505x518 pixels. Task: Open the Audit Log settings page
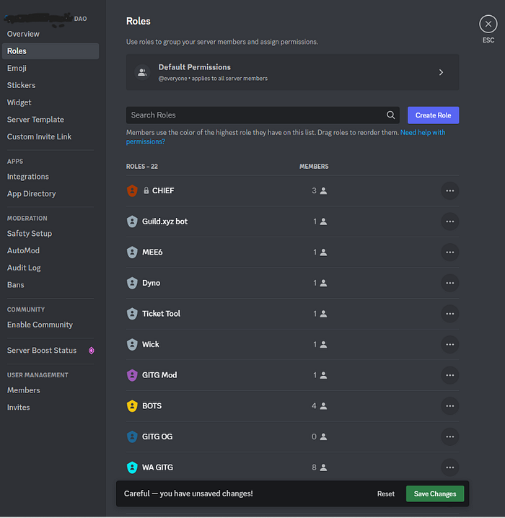24,268
